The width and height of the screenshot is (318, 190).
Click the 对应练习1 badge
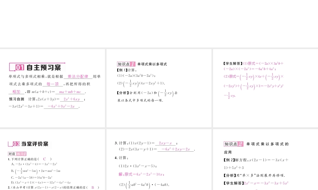[17, 154]
